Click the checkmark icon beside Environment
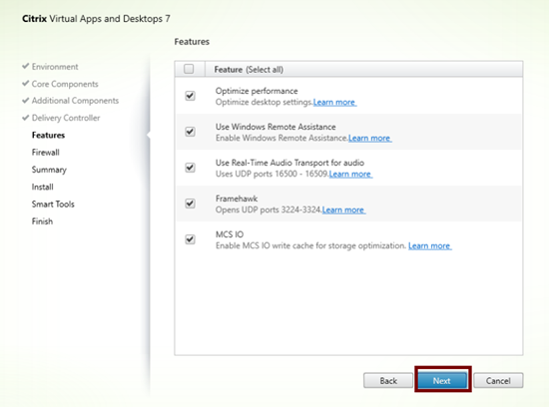This screenshot has height=407, width=549. point(25,66)
